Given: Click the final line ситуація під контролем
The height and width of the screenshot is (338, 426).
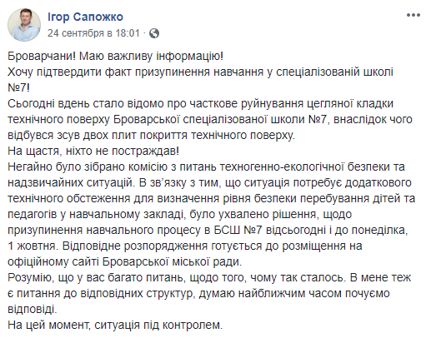Looking at the screenshot, I should pyautogui.click(x=158, y=325).
